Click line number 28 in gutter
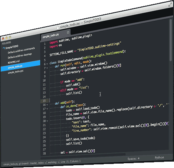 coord(44,154)
